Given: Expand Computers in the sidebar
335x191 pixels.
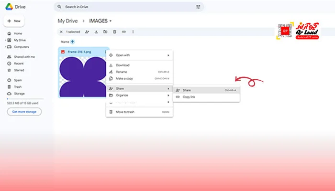Looking at the screenshot, I should pyautogui.click(x=5, y=47).
